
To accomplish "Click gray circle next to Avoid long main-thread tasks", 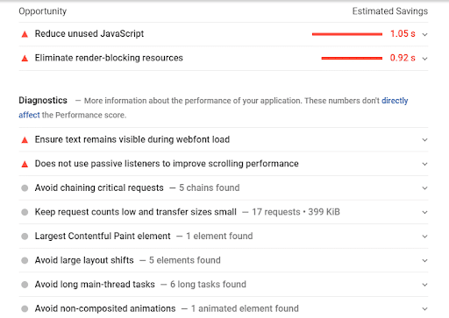I will [x=25, y=285].
